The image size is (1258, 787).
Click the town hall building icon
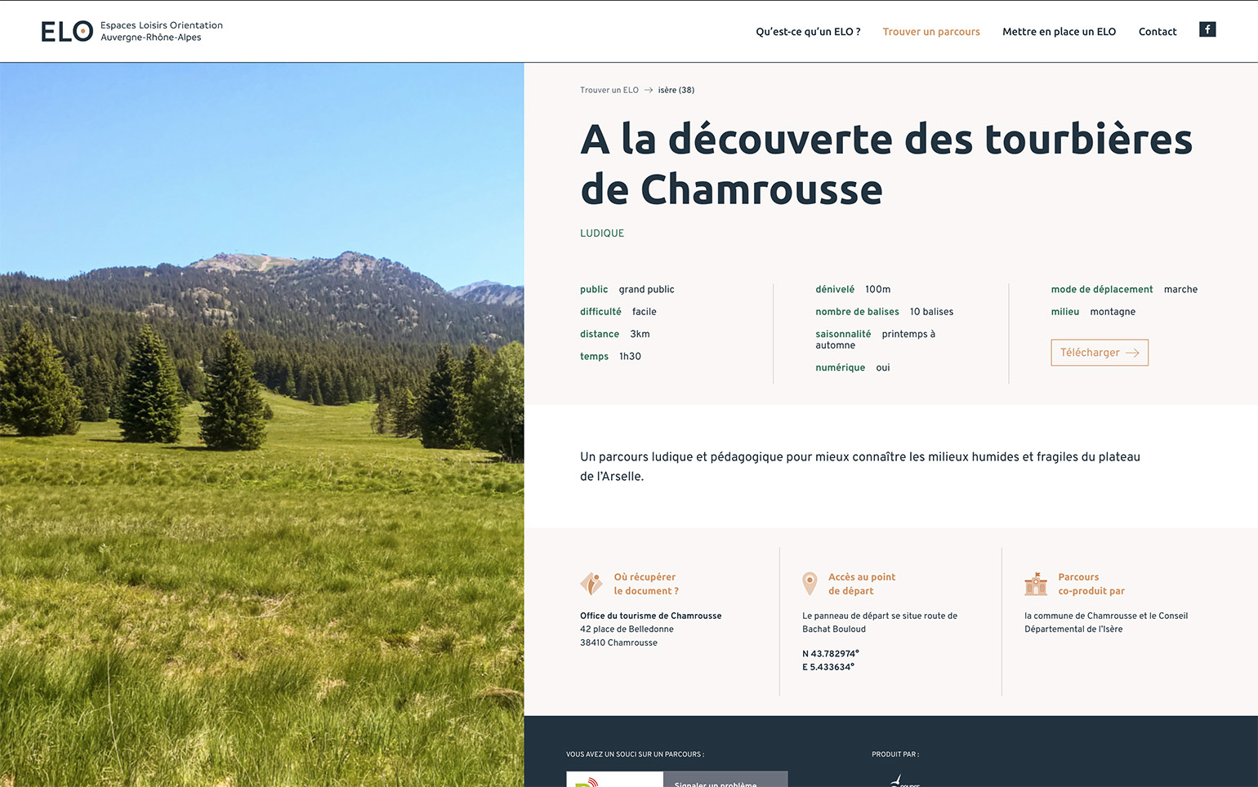click(x=1036, y=584)
